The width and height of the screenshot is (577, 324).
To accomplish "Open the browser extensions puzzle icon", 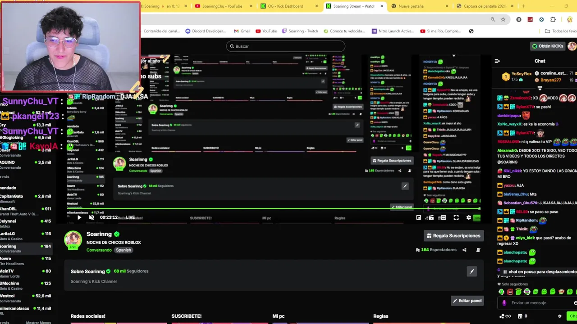I will 553,19.
